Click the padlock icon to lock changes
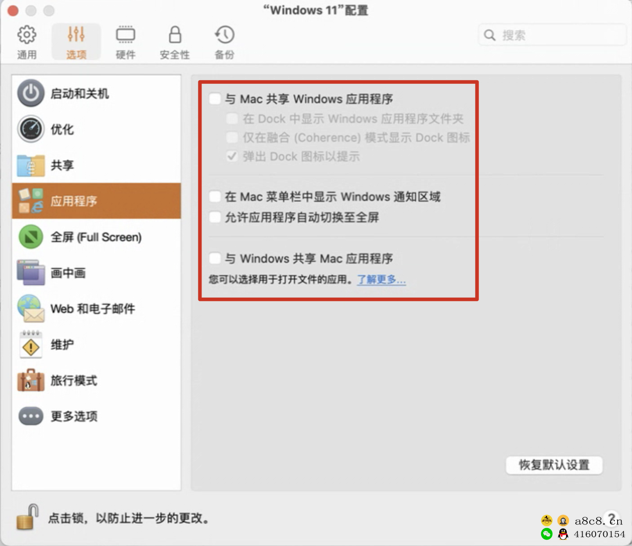 (x=27, y=517)
